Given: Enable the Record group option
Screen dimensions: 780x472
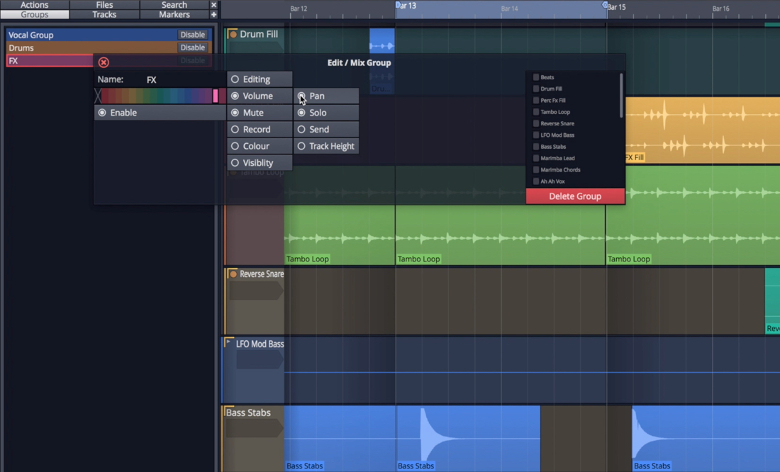Looking at the screenshot, I should (x=235, y=130).
